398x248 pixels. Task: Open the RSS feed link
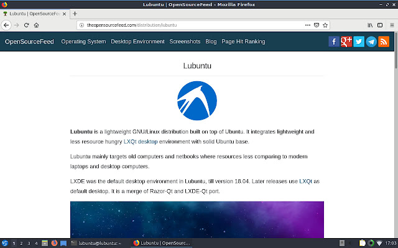tap(384, 42)
